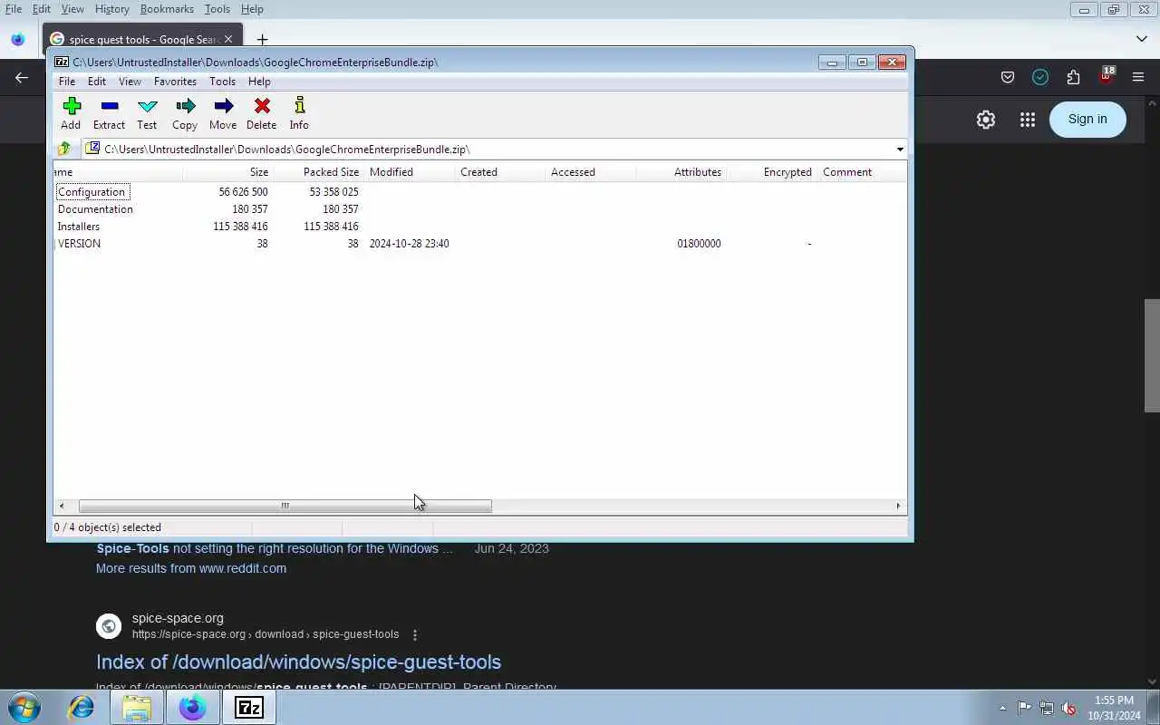Go up one folder level in 7-Zip
The height and width of the screenshot is (725, 1160).
click(63, 149)
